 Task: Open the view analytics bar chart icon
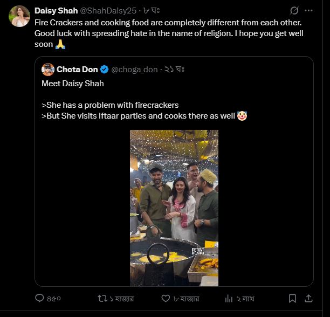point(228,298)
